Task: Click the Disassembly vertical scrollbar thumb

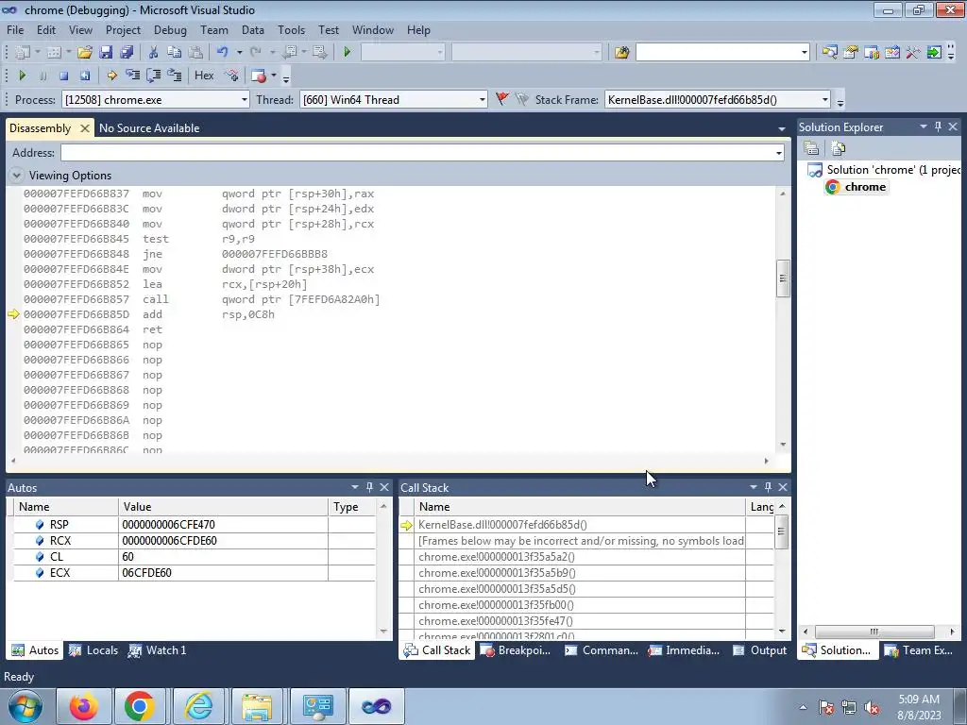Action: 783,278
